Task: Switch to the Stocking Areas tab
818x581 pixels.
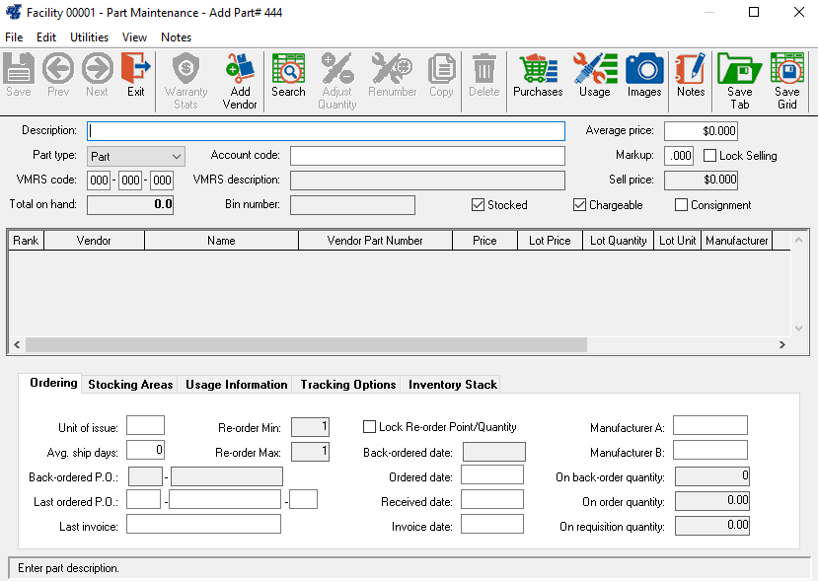Action: pos(130,385)
